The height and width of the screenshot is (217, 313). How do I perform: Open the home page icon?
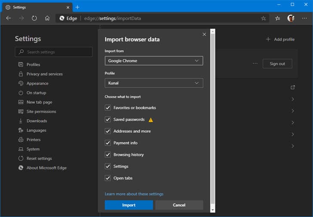click(x=47, y=18)
